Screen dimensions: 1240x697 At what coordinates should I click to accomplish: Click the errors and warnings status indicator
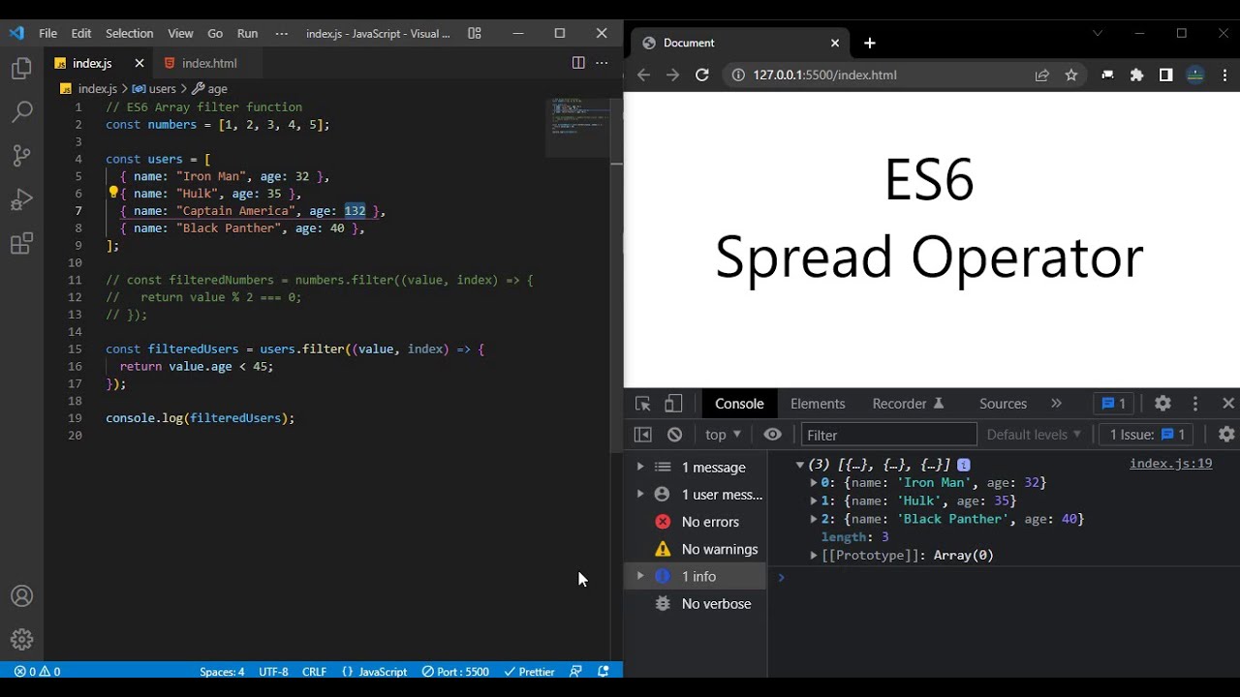click(37, 671)
